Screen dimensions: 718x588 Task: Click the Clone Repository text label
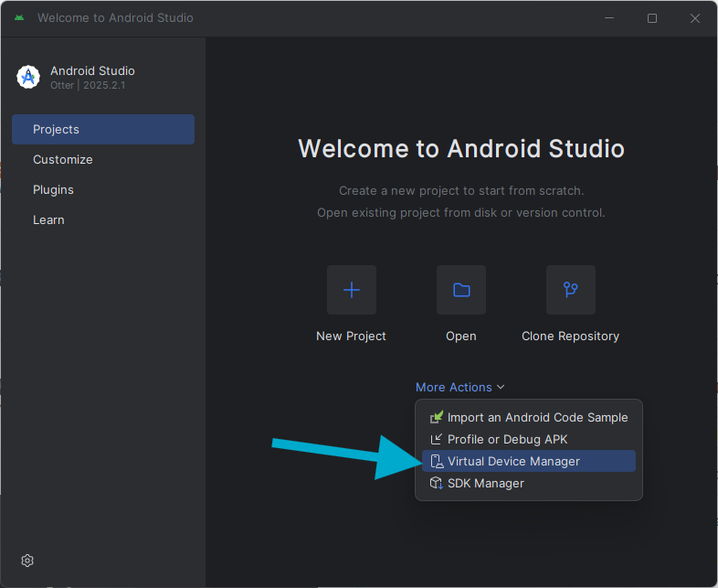pyautogui.click(x=570, y=336)
